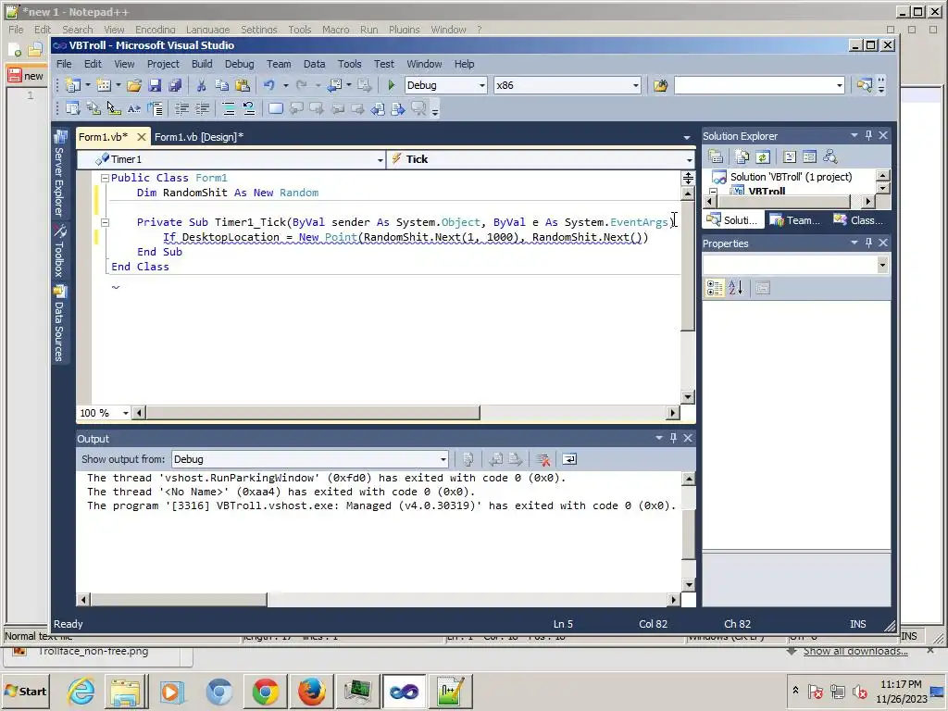Click View Designer icon in Solution Explorer
The height and width of the screenshot is (711, 948).
click(x=809, y=156)
